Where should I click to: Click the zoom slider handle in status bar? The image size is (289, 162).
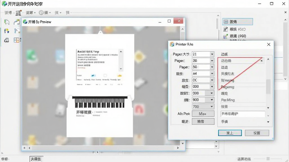268,159
